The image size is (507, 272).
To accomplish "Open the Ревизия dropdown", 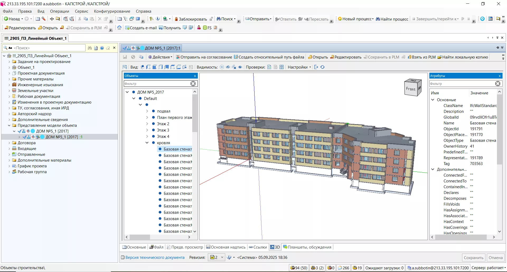I will tap(222, 258).
